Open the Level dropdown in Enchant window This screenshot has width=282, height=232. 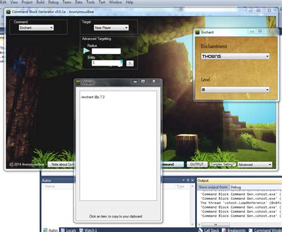click(x=235, y=90)
